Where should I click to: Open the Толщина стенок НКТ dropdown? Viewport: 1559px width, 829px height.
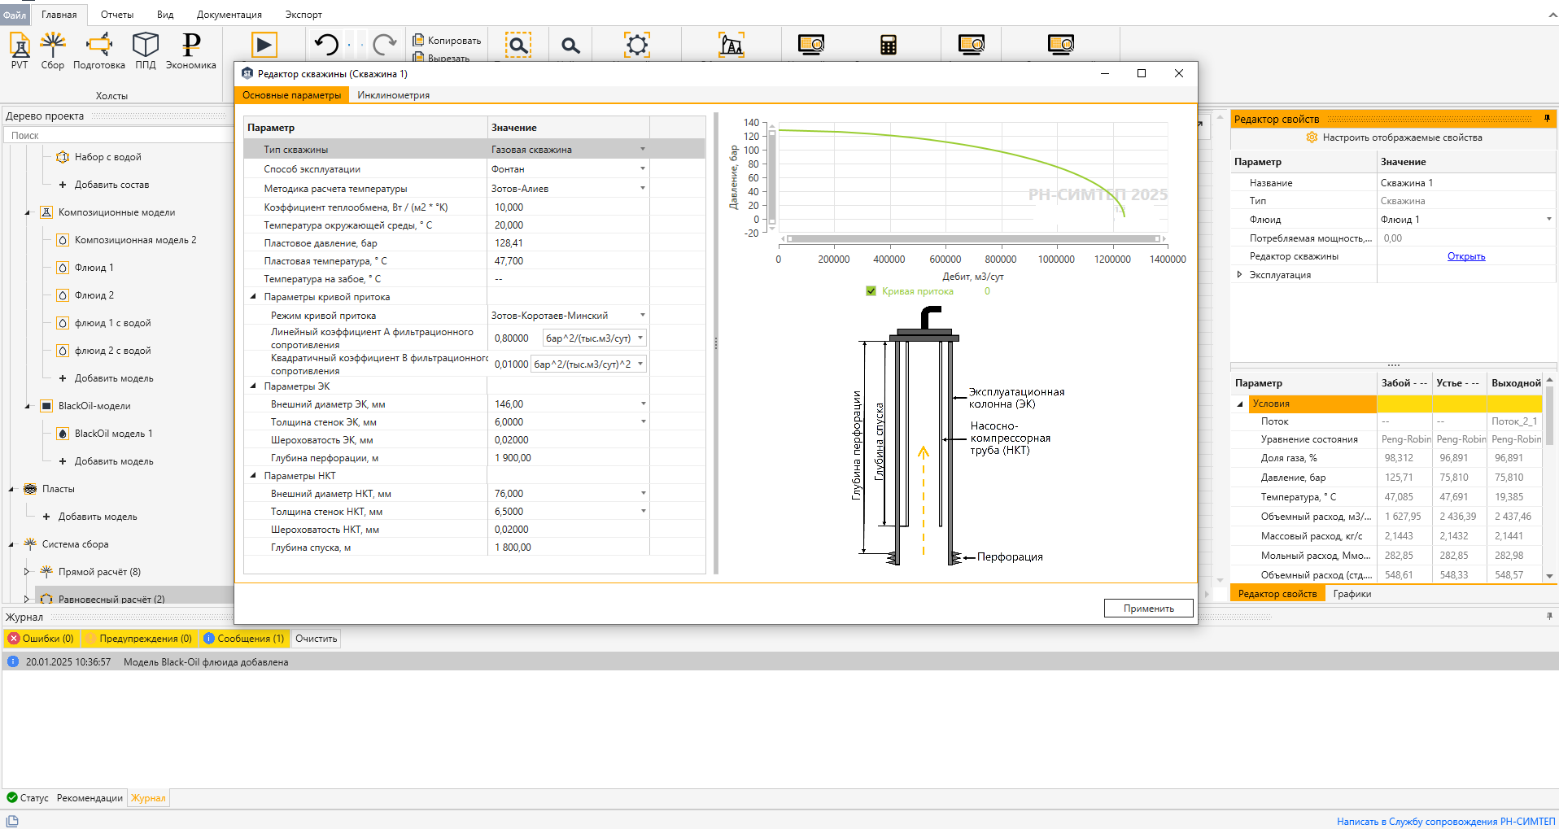[644, 511]
